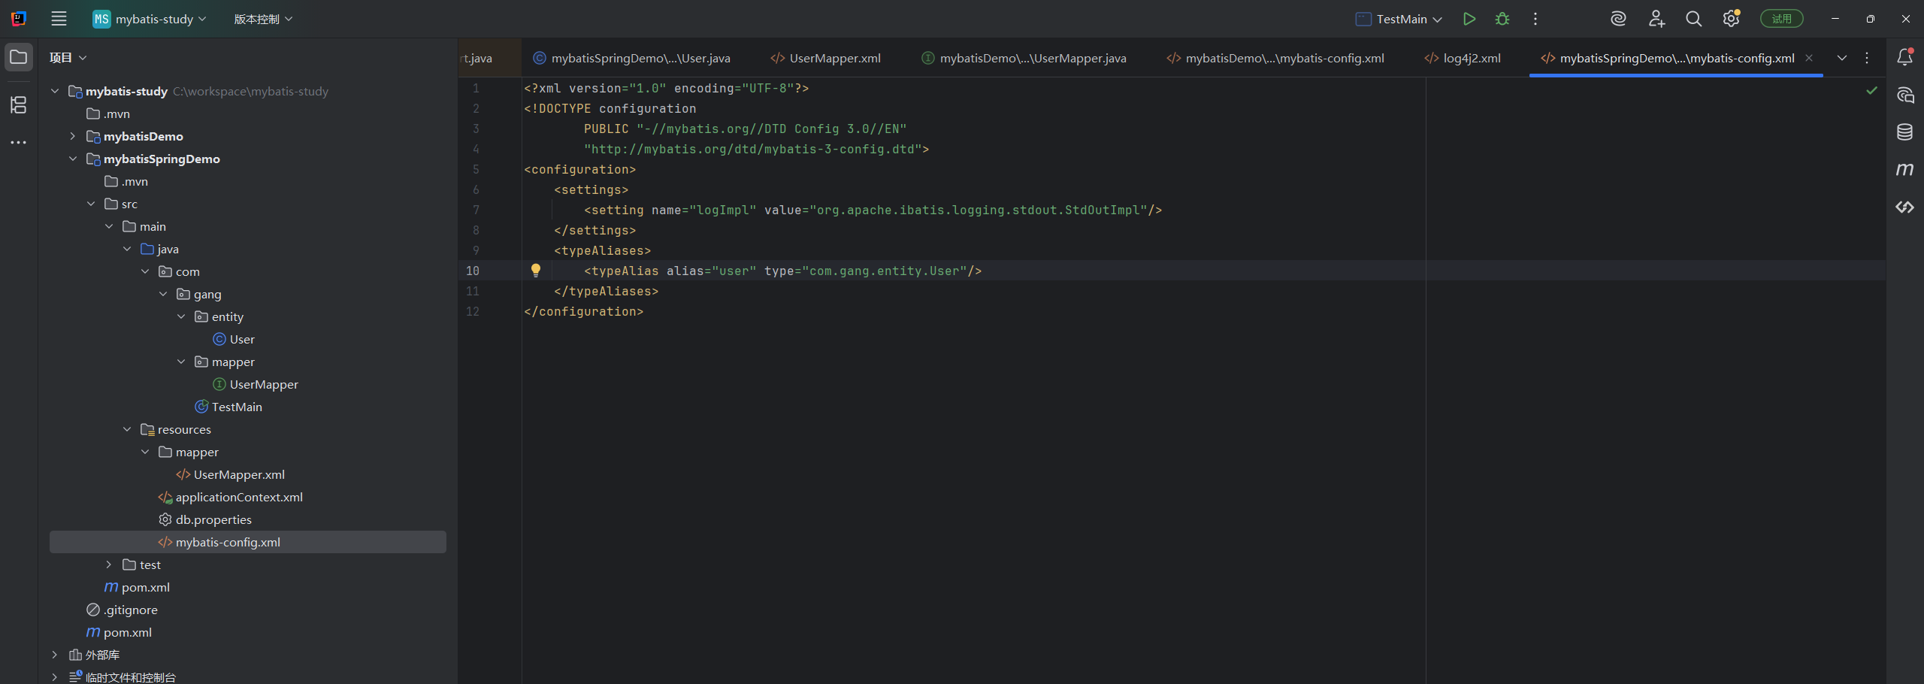Screen dimensions: 1924x684
Task: Select UserMapper.xml in resources mapper
Action: tap(239, 474)
